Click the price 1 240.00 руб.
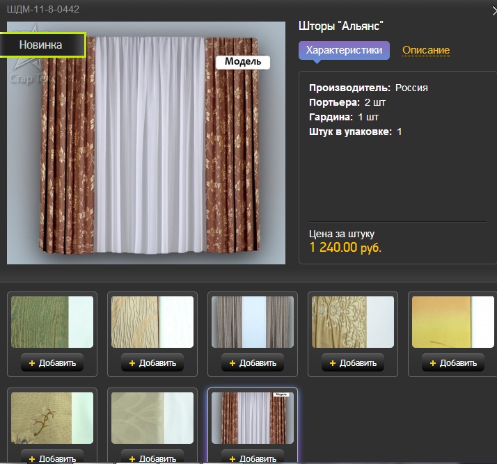The width and height of the screenshot is (497, 464). 345,248
